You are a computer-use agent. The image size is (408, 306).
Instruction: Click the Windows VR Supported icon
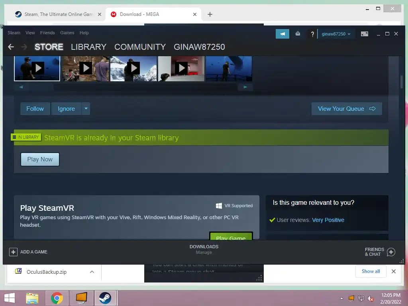219,206
